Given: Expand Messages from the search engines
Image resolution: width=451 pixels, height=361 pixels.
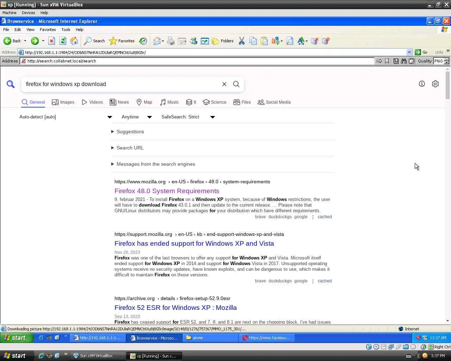Looking at the screenshot, I should coord(153,164).
